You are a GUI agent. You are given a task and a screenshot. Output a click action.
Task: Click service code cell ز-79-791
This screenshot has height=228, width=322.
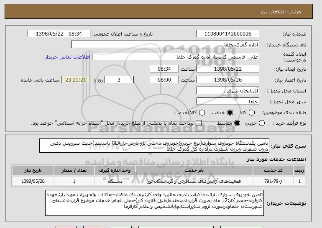[273, 182]
